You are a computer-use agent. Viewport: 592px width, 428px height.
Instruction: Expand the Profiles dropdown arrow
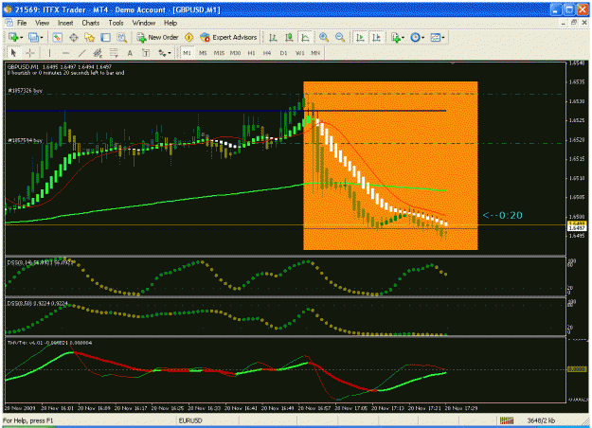pos(42,38)
